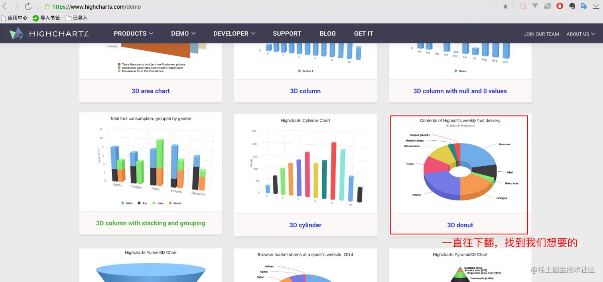
Task: Open the GET IT menu item
Action: (x=364, y=34)
